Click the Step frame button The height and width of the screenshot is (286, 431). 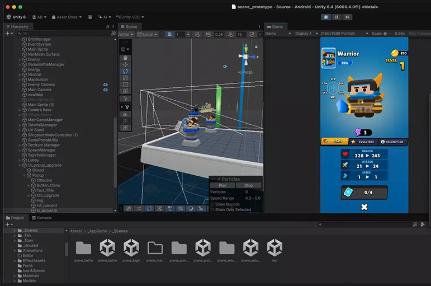click(x=348, y=17)
